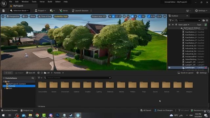Image resolution: width=210 pixels, height=118 pixels.
Task: Open the Verse button in toolbar
Action: coord(63,10)
